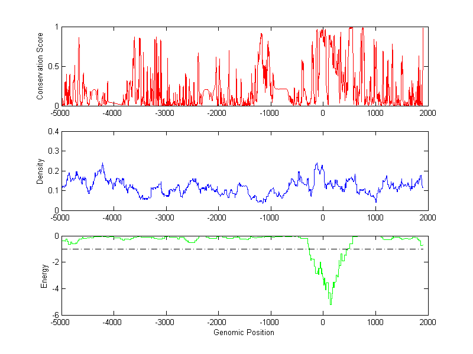
Task: Click the -5000 tick label under the Conservation plot
Action: point(61,113)
